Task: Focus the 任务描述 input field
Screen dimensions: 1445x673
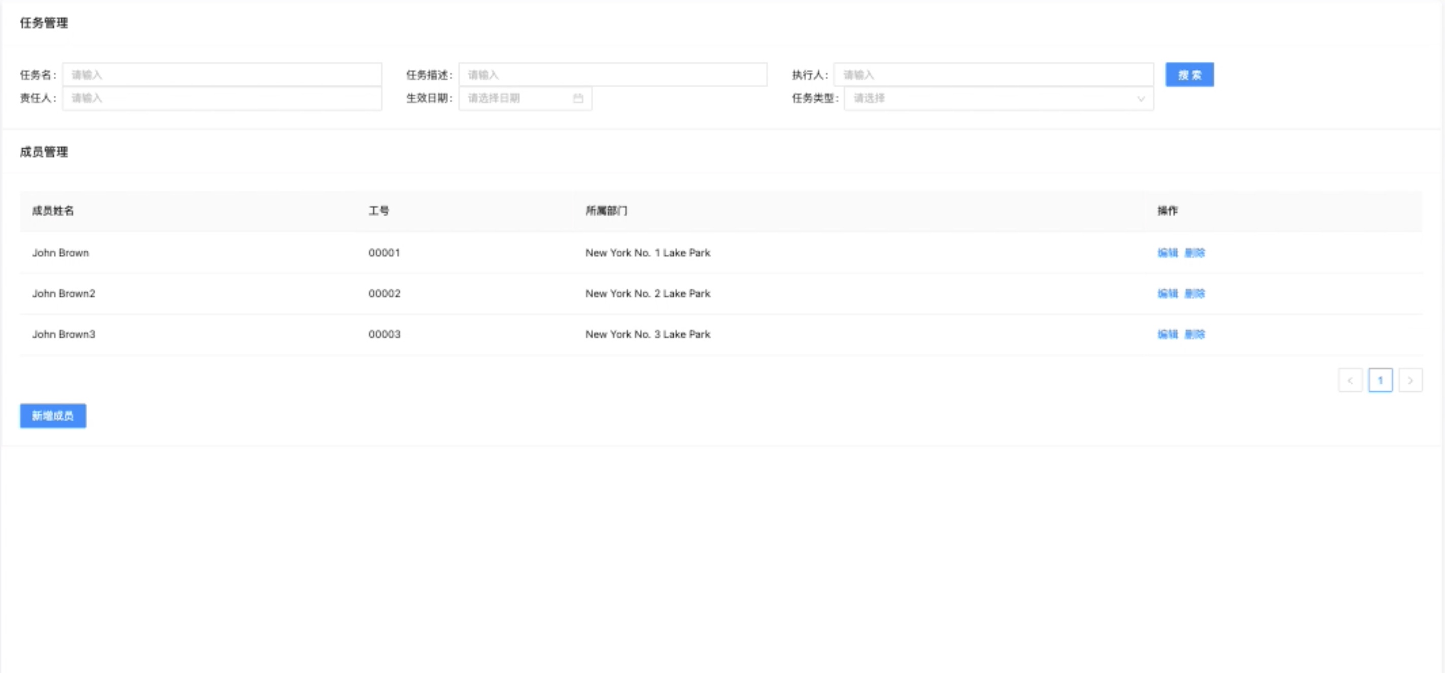Action: point(612,75)
